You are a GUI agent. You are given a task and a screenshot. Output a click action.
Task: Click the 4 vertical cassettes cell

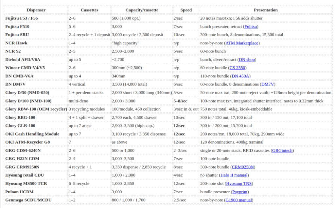point(89,84)
